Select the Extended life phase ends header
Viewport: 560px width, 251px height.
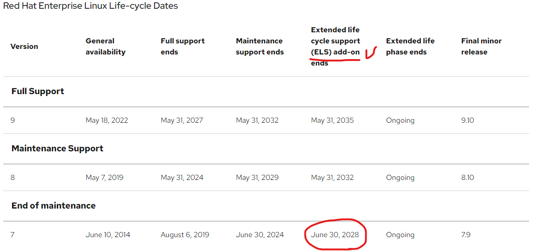[410, 47]
